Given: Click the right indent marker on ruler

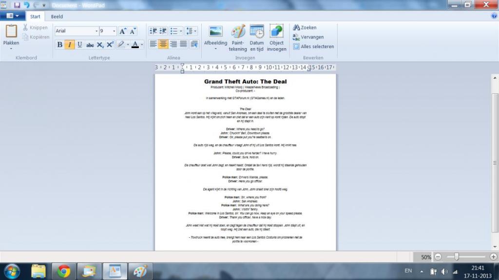Looking at the screenshot, I should point(309,69).
